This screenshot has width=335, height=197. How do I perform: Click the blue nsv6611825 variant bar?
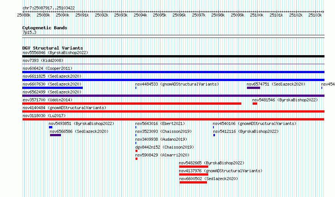coord(173,80)
